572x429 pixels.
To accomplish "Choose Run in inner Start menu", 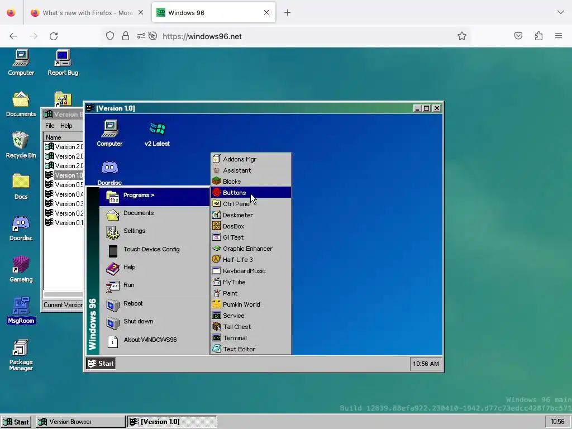I will (155, 287).
